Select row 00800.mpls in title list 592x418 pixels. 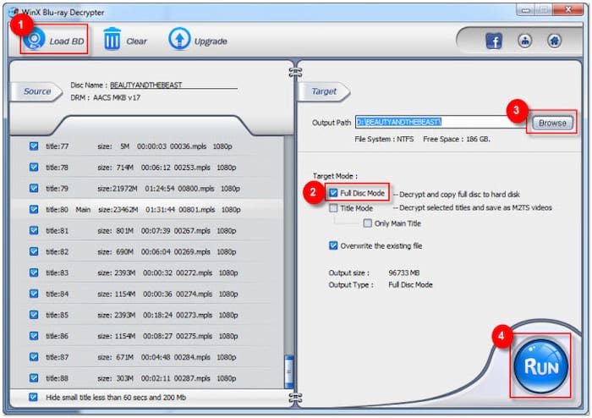point(147,188)
